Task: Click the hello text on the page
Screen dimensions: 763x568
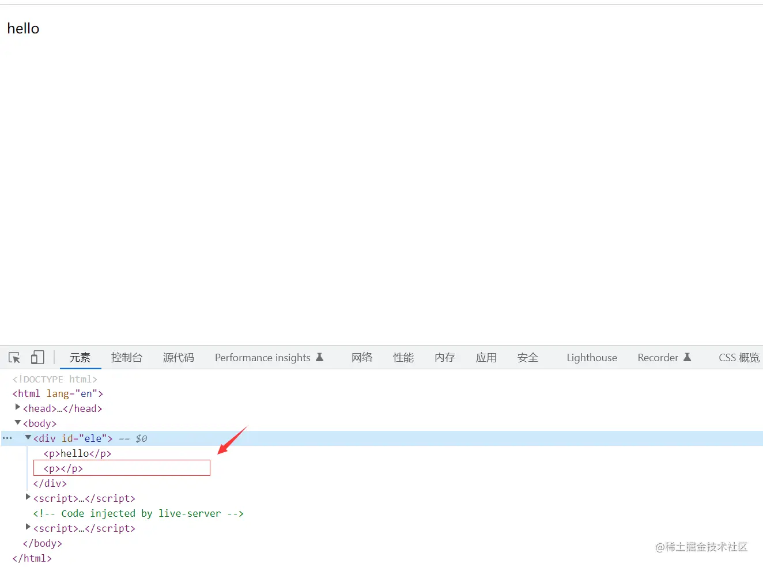Action: [x=23, y=28]
